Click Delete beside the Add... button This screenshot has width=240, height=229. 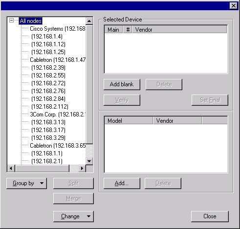tap(163, 183)
